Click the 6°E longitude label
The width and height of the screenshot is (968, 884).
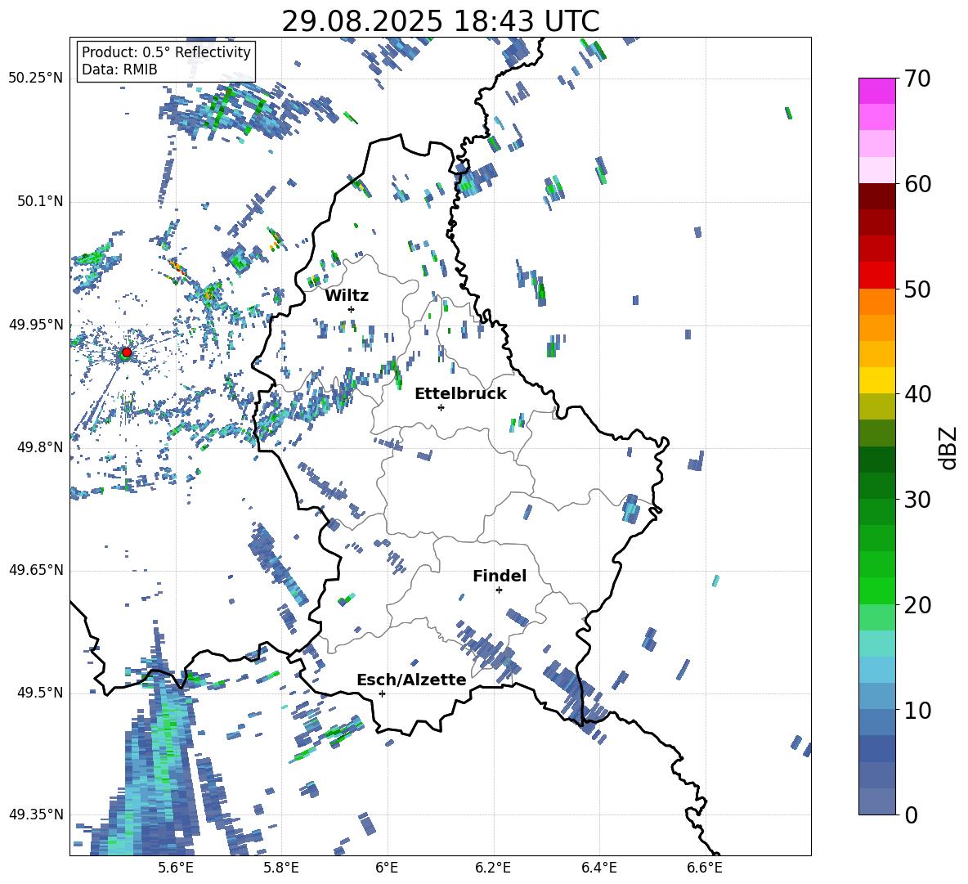[x=387, y=868]
